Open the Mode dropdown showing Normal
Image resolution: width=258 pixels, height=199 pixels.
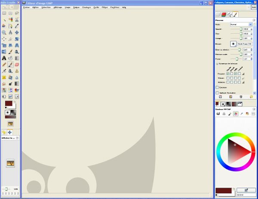pos(241,24)
